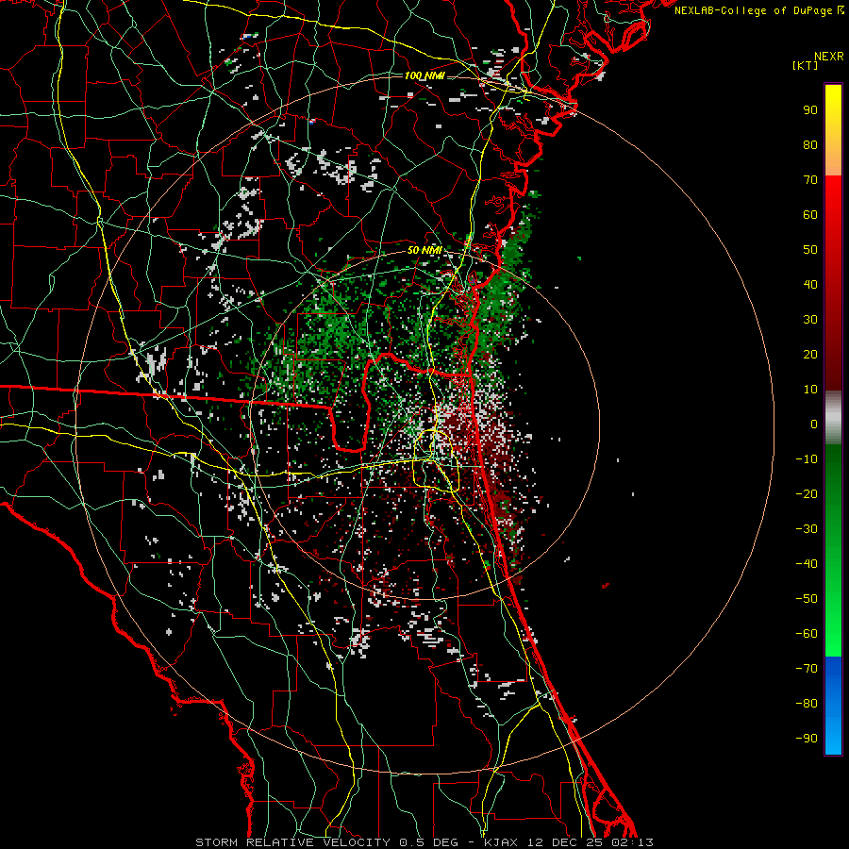The height and width of the screenshot is (849, 849).
Task: Click the 20 value on the velocity scale
Action: [810, 355]
